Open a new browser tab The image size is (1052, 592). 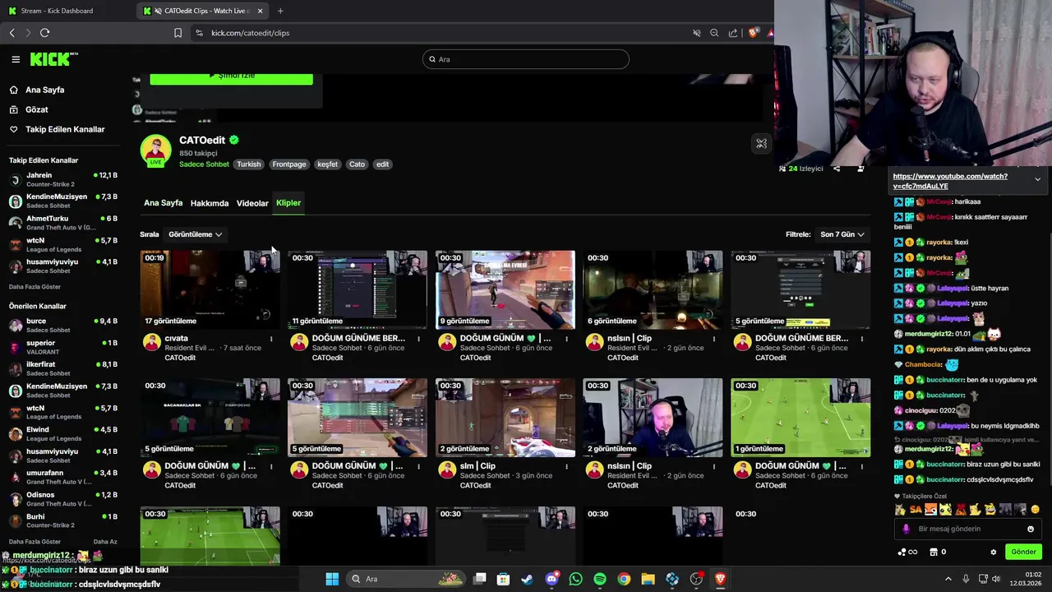point(280,11)
